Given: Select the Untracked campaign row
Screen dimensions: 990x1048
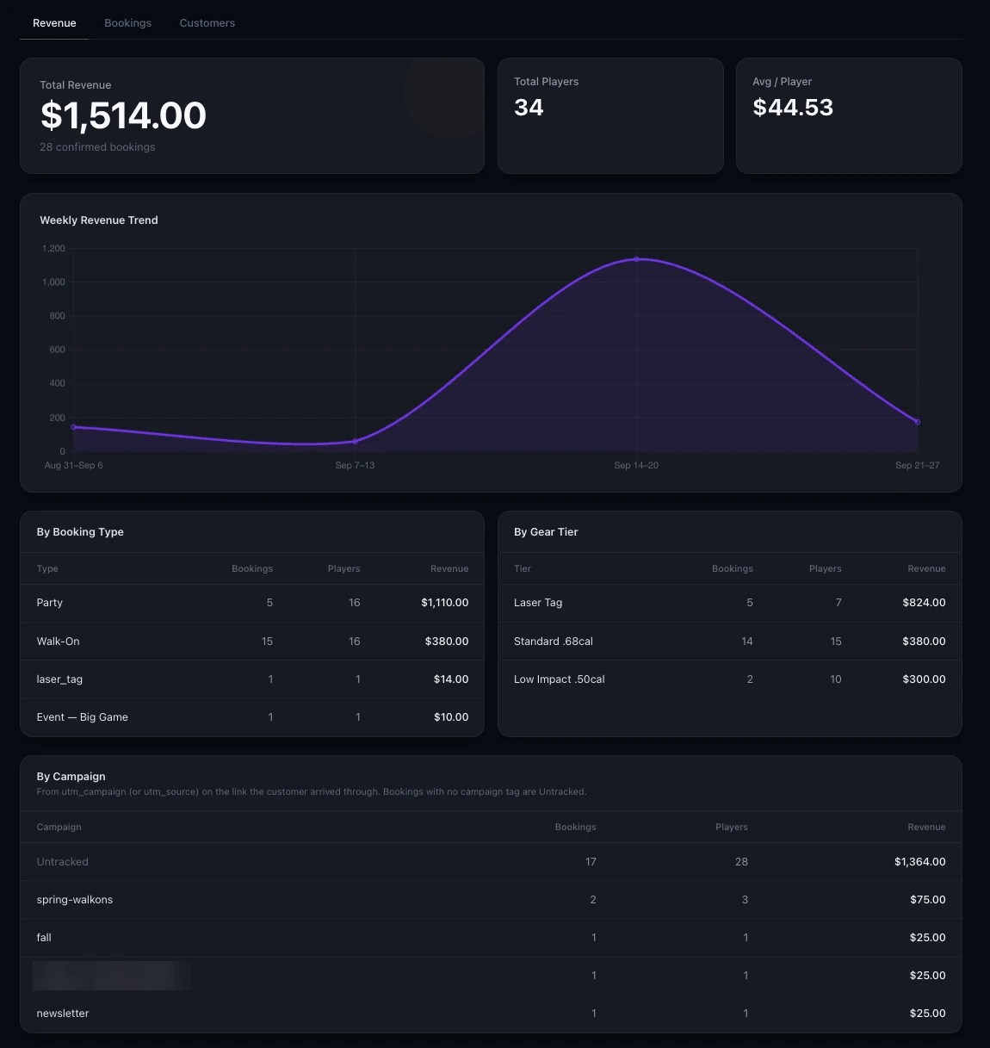Looking at the screenshot, I should (x=491, y=862).
